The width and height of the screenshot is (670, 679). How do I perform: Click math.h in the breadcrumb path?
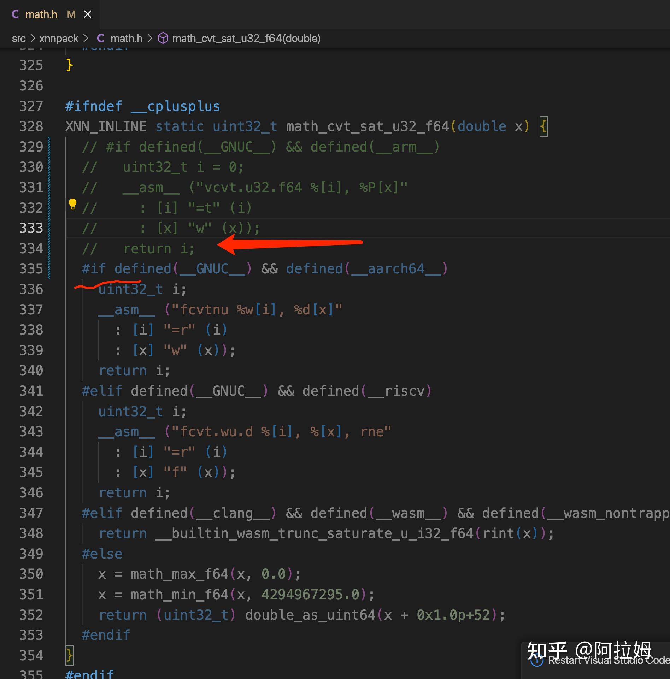(126, 39)
